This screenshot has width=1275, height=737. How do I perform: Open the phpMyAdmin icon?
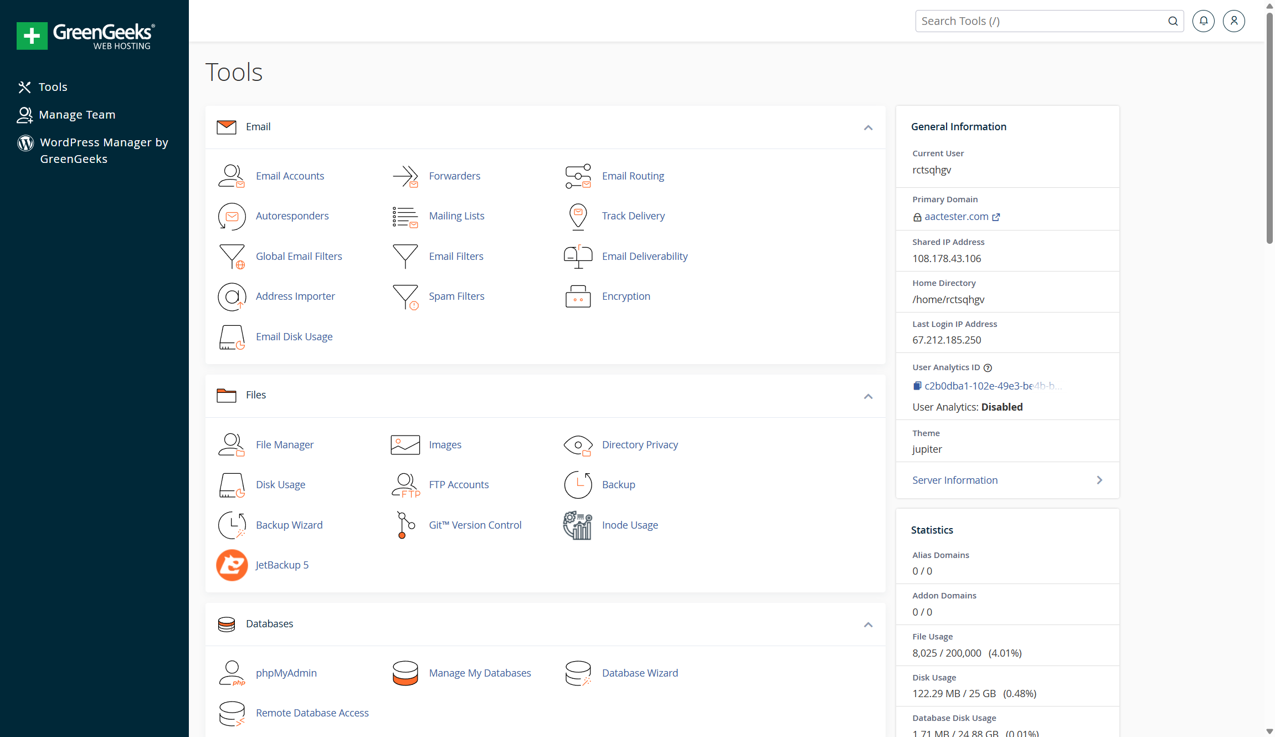(232, 673)
